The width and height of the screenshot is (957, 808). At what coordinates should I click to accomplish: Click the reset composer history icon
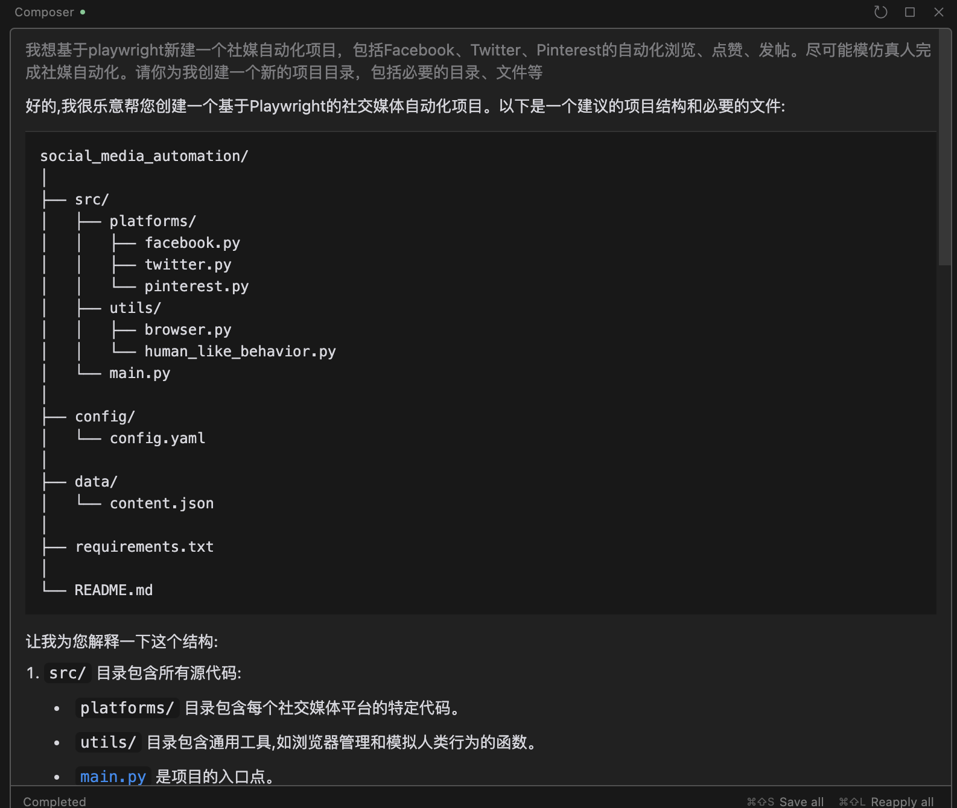click(880, 12)
